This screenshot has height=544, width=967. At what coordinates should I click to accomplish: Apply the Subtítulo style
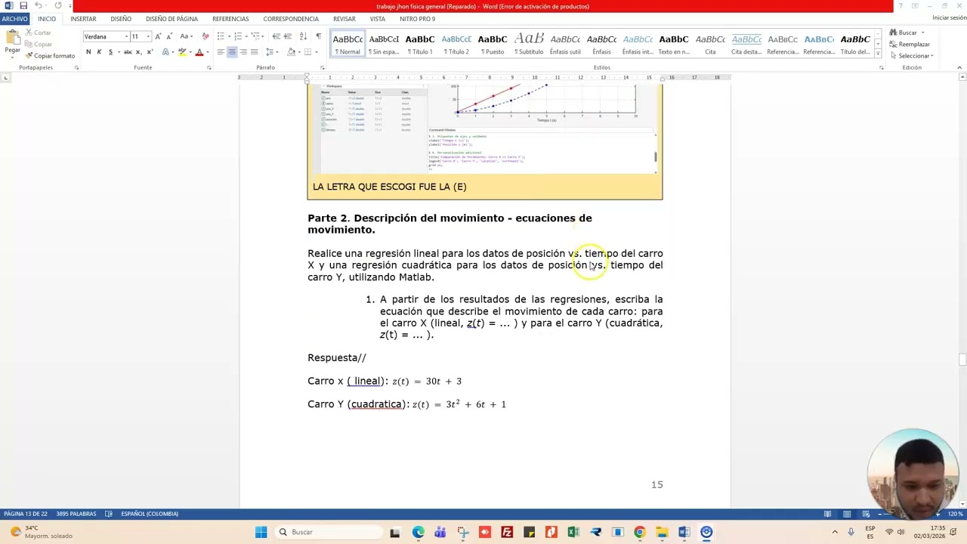(x=529, y=44)
